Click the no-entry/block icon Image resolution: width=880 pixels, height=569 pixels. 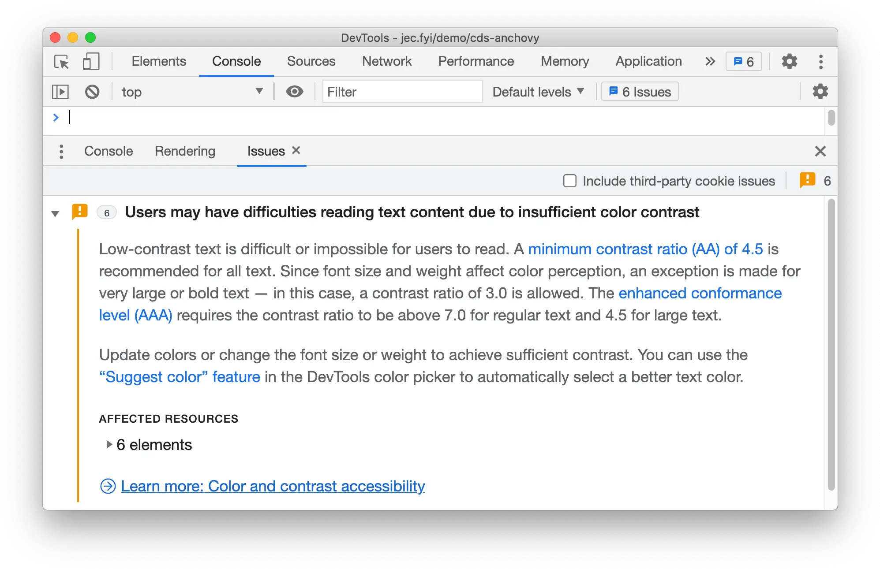click(x=92, y=92)
